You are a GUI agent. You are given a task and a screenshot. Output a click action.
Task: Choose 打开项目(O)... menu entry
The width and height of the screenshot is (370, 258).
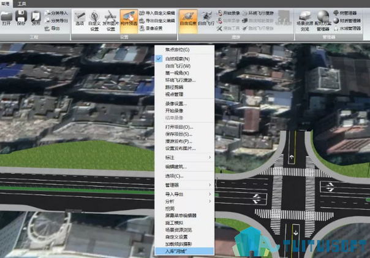click(184, 127)
